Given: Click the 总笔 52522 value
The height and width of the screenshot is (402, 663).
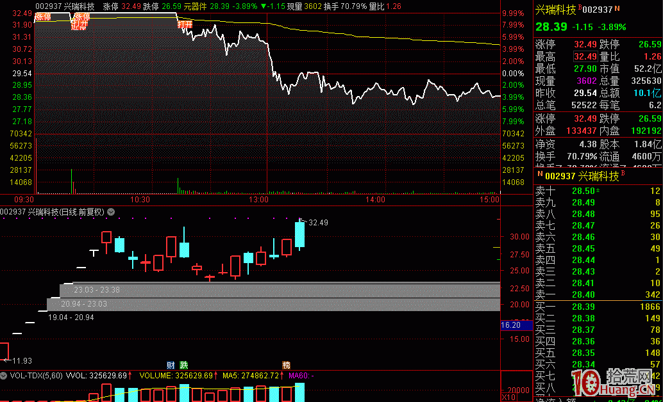Looking at the screenshot, I should [x=583, y=105].
